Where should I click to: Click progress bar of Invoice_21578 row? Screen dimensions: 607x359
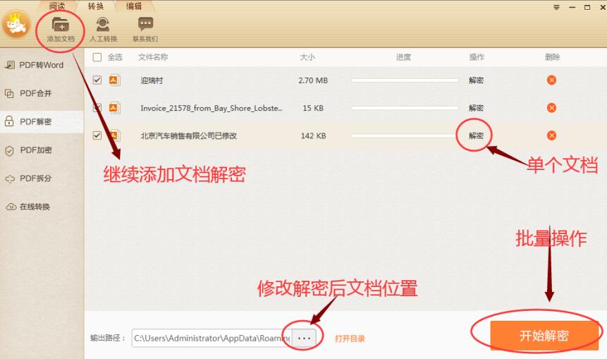coord(405,108)
